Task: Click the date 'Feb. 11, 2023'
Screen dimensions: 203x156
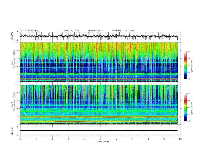Action: click(72, 31)
